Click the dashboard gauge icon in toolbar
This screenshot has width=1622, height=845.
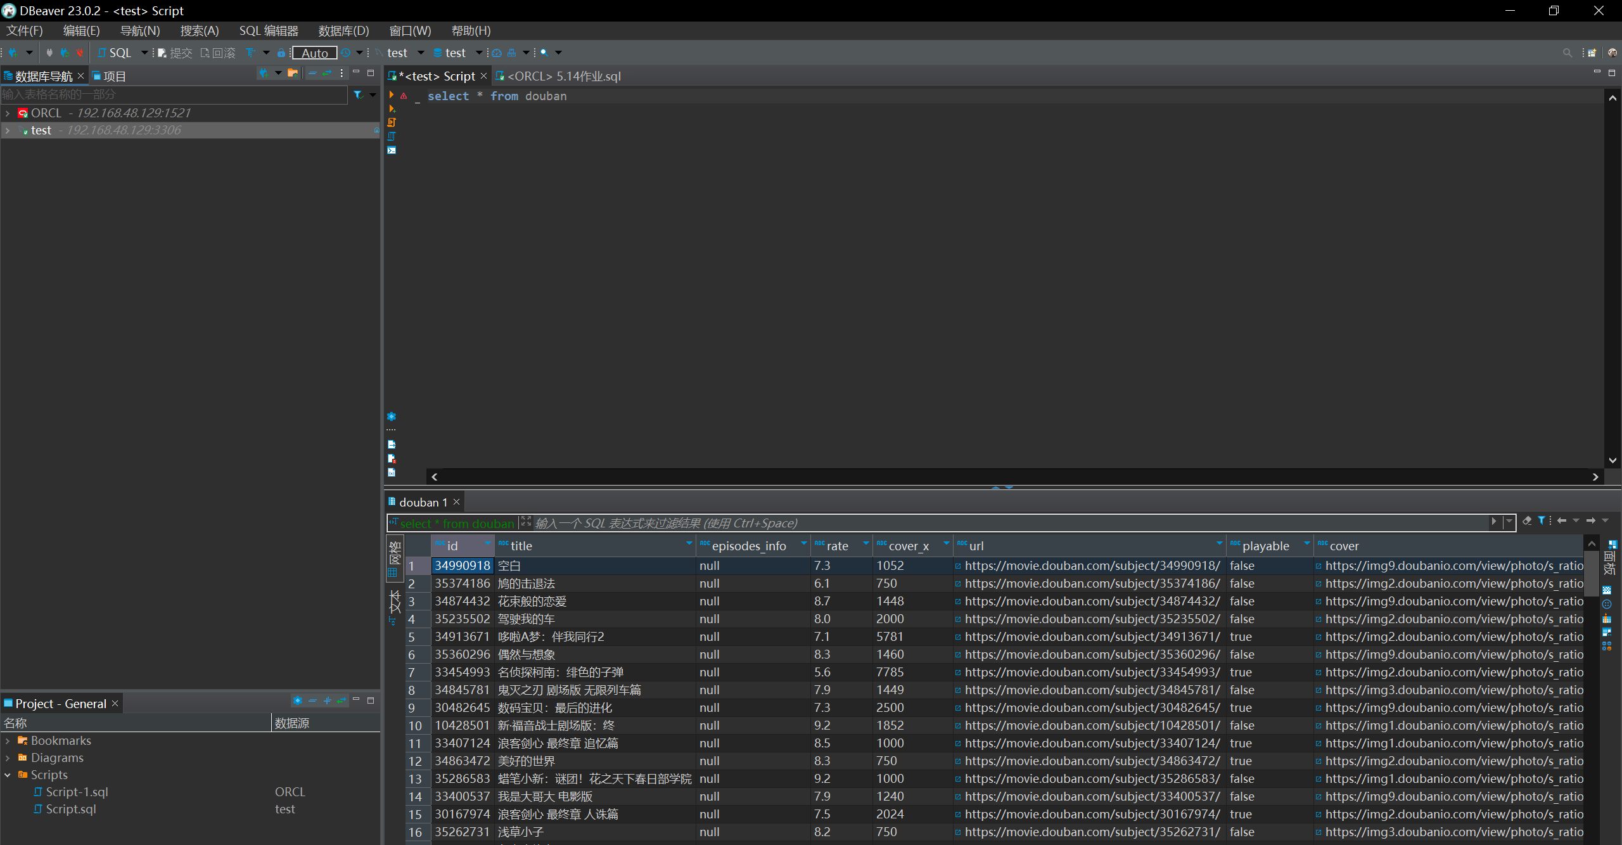[x=497, y=53]
